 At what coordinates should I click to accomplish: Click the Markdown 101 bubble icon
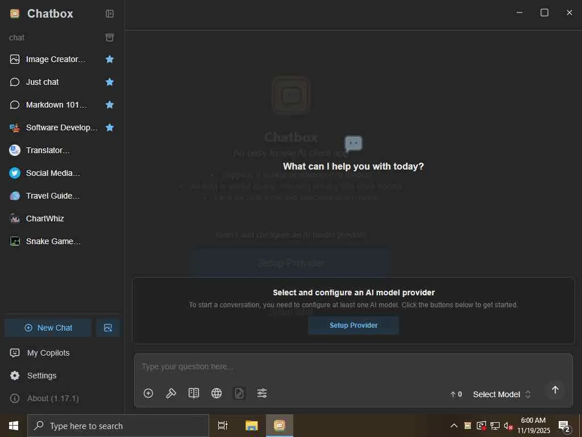coord(14,105)
